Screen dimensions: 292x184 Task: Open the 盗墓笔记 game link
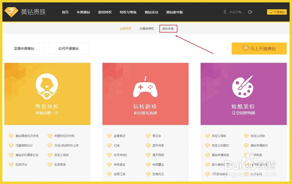pyautogui.click(x=119, y=136)
